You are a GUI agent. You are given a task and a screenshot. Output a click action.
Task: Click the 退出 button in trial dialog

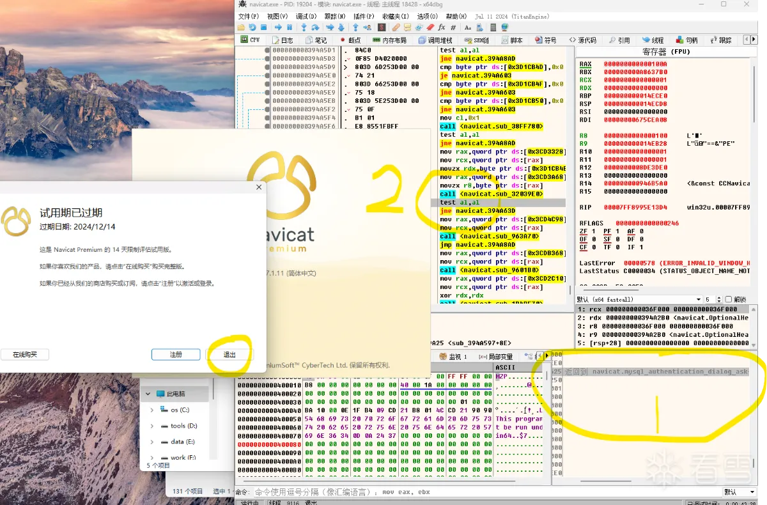(229, 354)
